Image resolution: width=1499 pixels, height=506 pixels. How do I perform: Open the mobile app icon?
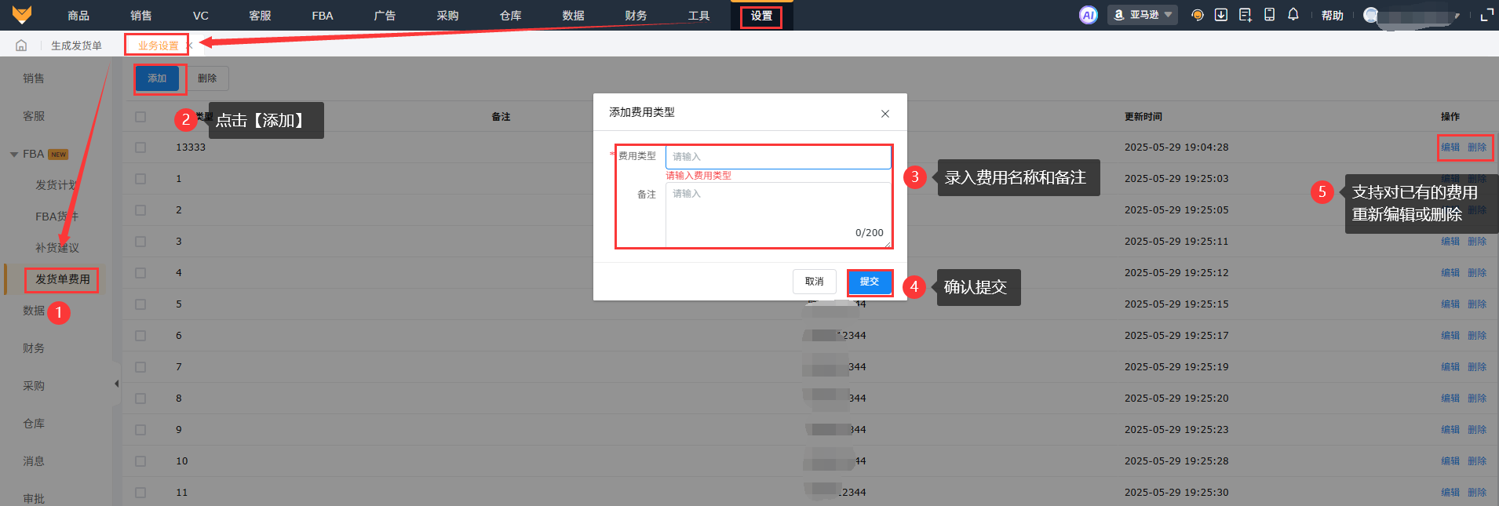point(1269,15)
